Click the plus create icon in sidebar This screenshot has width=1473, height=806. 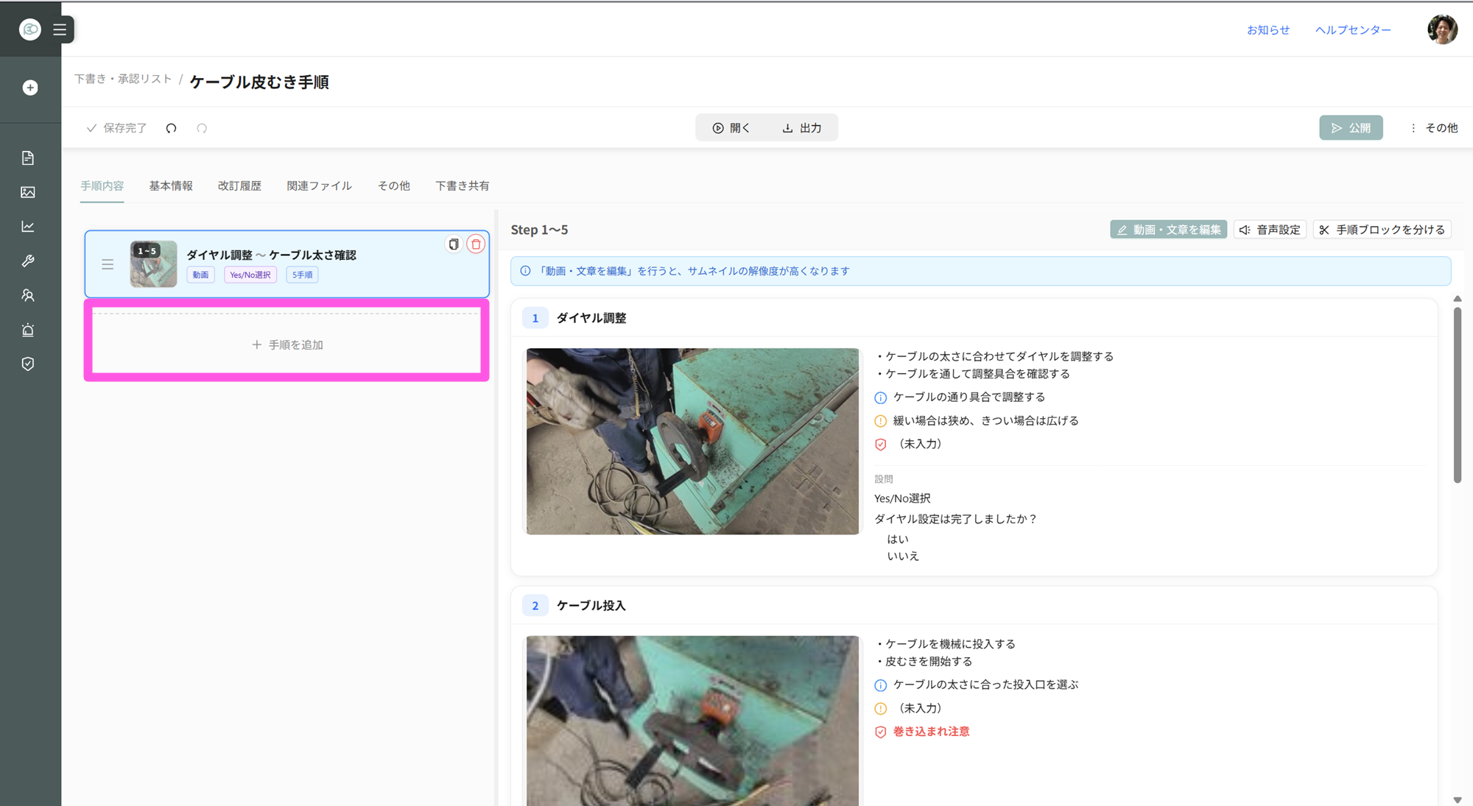pos(30,88)
